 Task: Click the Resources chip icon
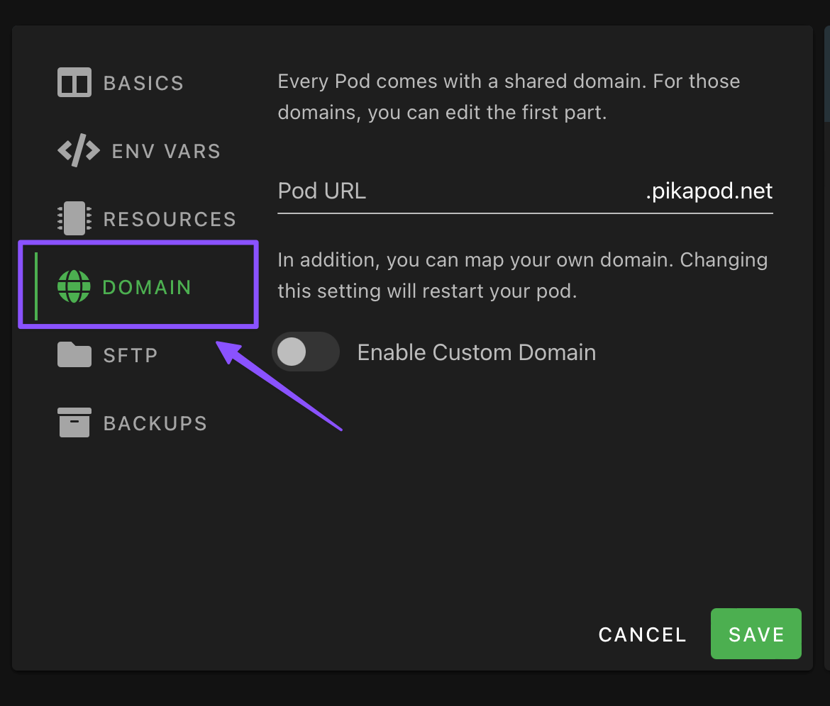point(74,218)
